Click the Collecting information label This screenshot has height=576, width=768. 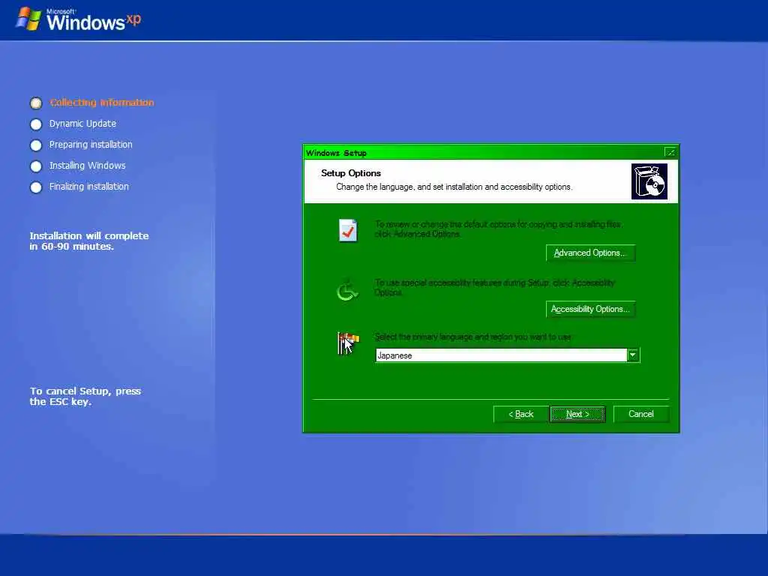click(x=102, y=102)
